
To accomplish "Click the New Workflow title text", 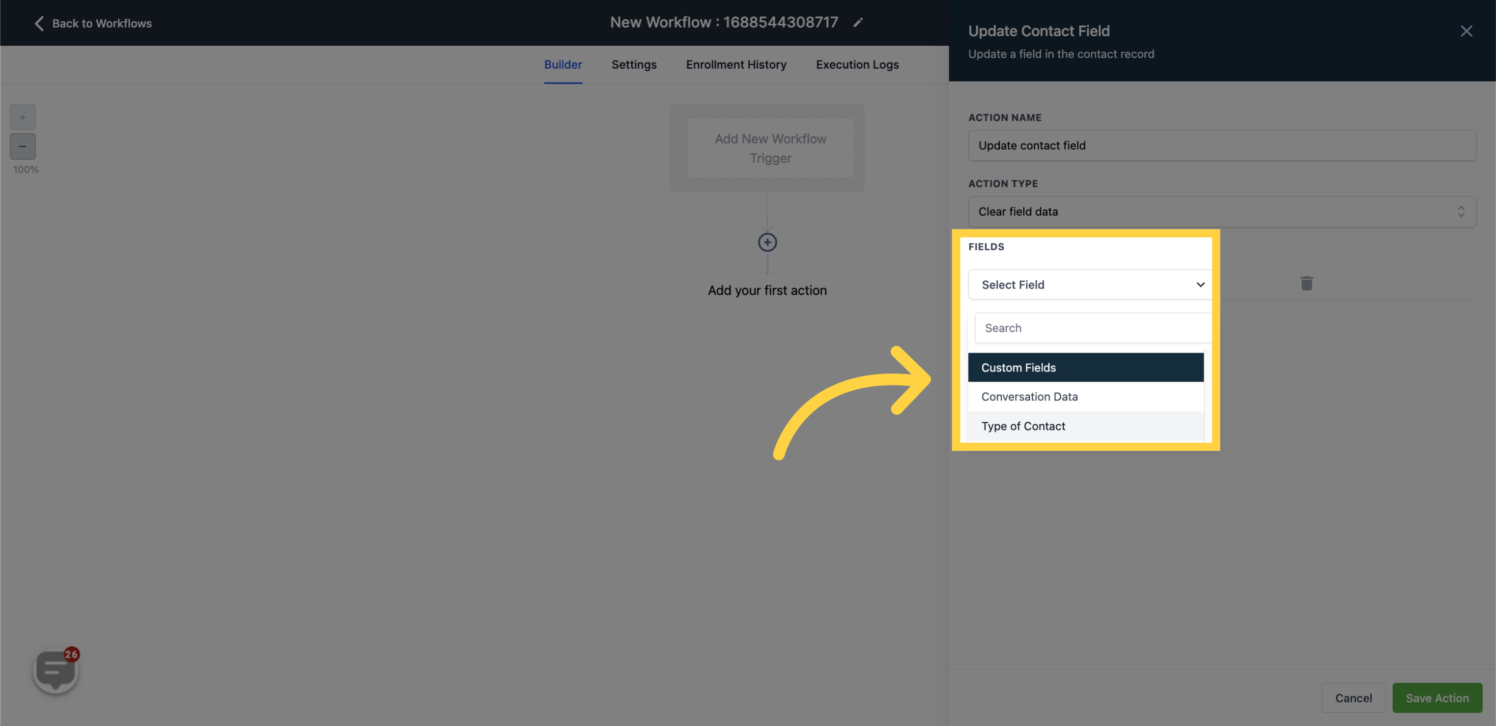I will (x=724, y=22).
